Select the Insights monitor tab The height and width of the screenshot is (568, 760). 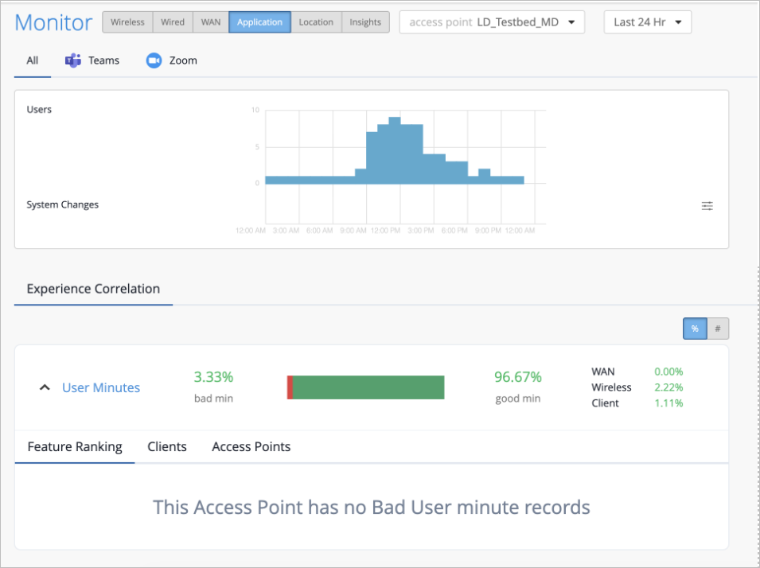[365, 22]
